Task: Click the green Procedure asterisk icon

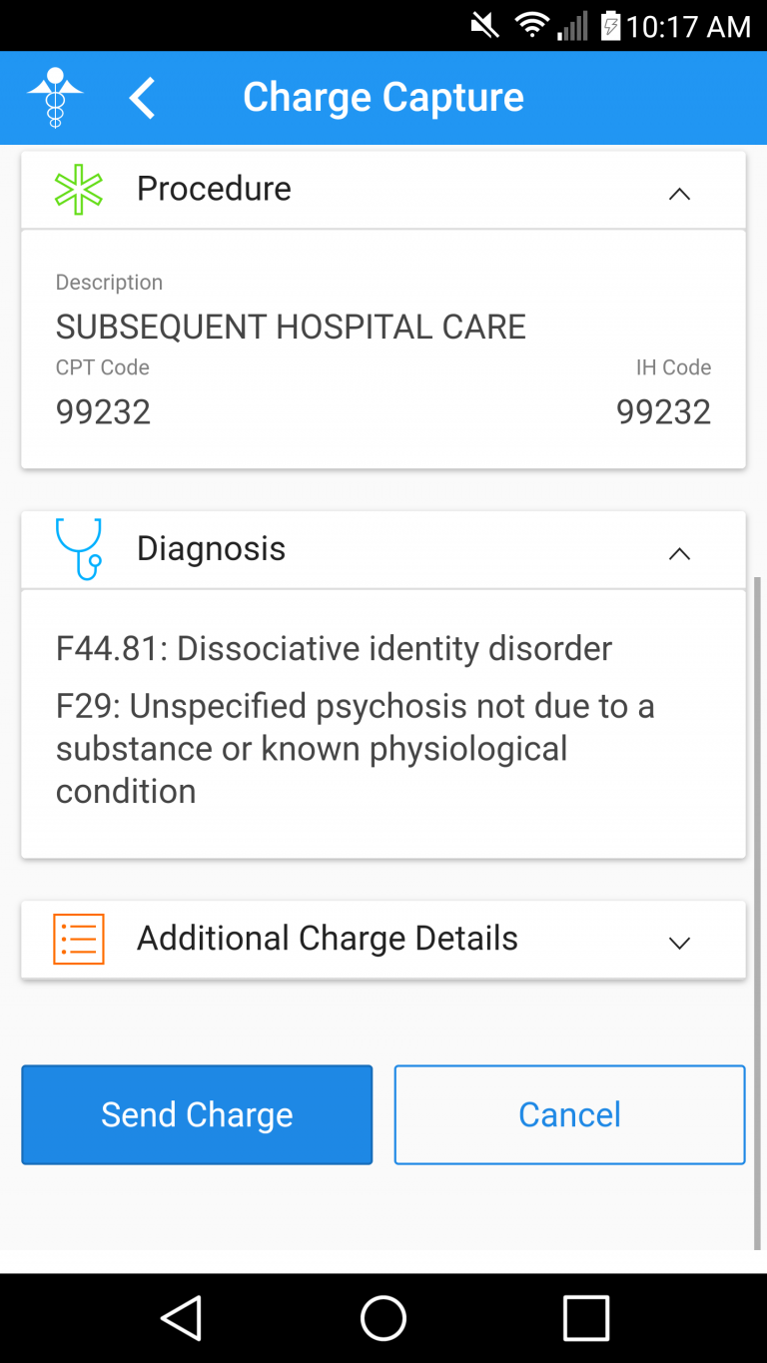Action: 79,189
